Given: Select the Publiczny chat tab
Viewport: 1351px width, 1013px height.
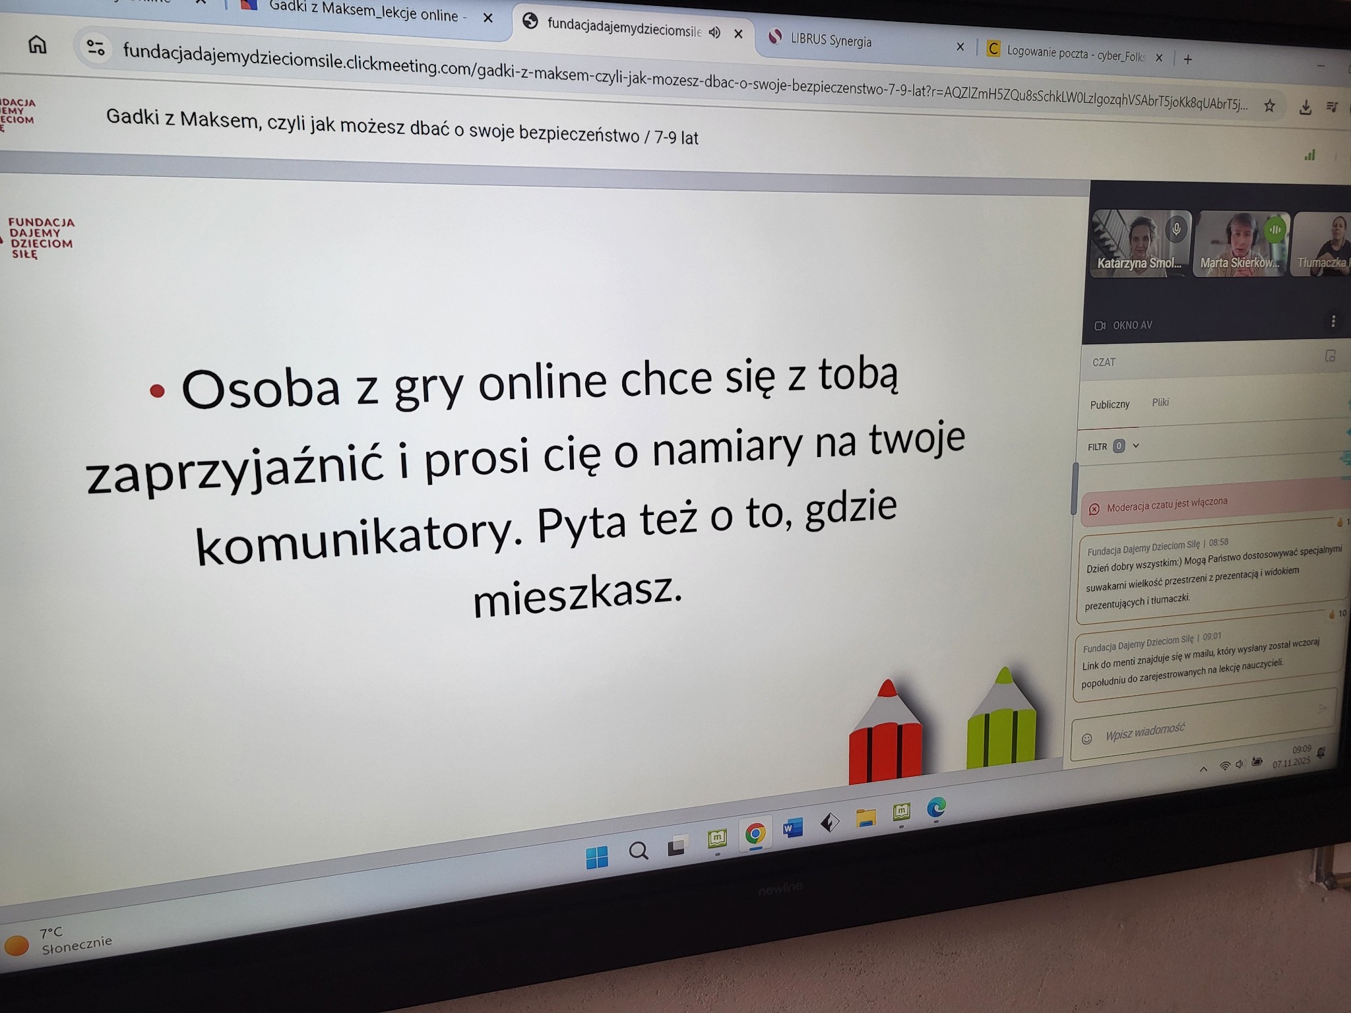Looking at the screenshot, I should pyautogui.click(x=1110, y=404).
